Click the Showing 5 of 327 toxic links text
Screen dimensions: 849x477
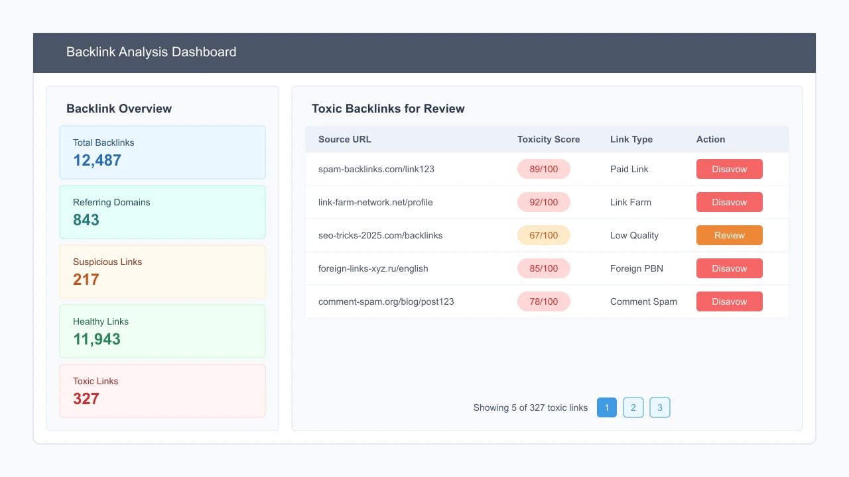coord(531,407)
